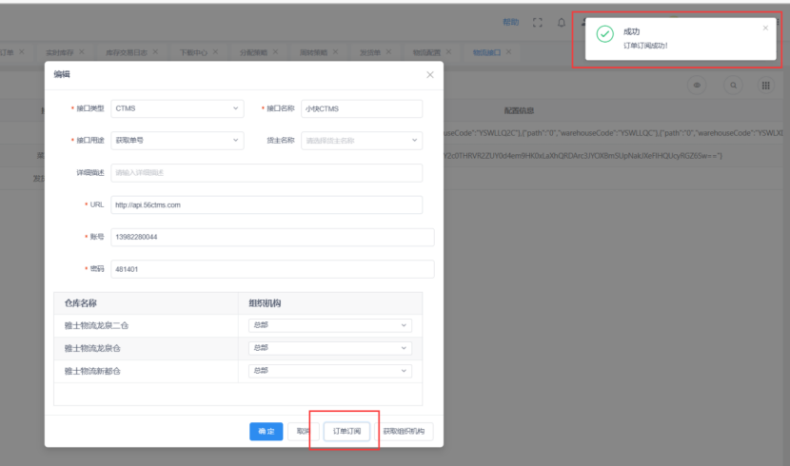The image size is (790, 466).
Task: Click the green success checkmark icon
Action: [x=604, y=34]
